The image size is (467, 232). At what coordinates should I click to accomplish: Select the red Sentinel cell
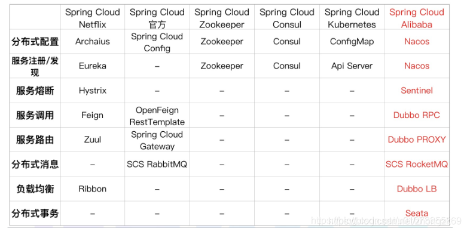pos(416,90)
